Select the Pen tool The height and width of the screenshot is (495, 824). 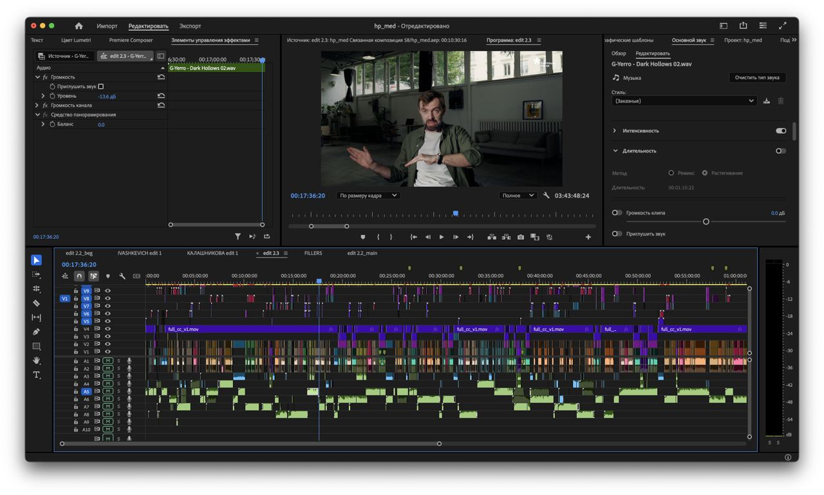[36, 332]
